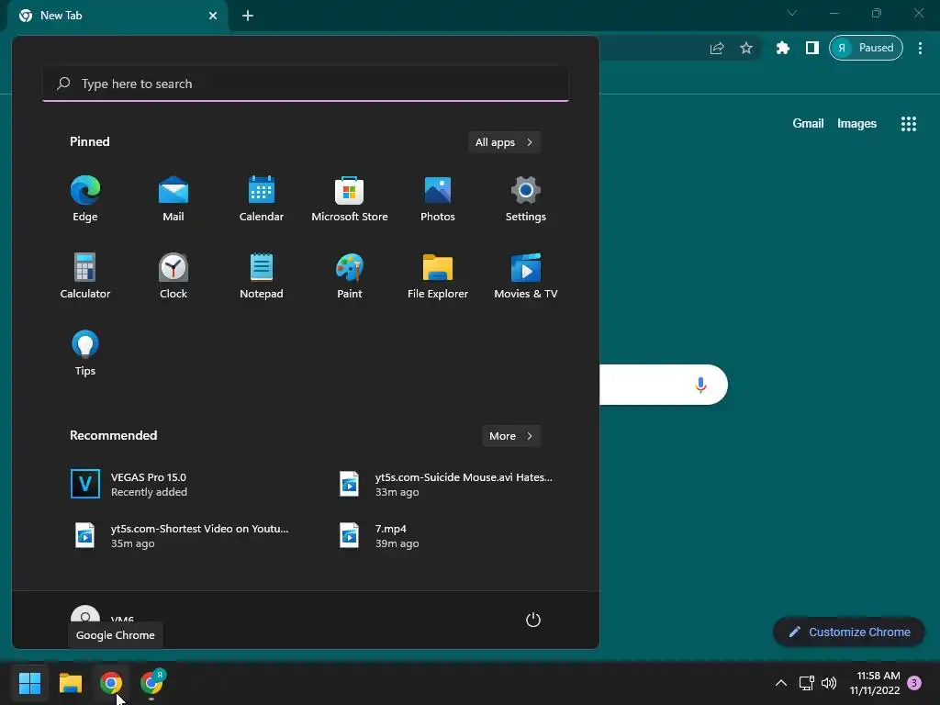Click the Chrome profile taskbar icon with badge
Viewport: 940px width, 705px height.
(151, 683)
